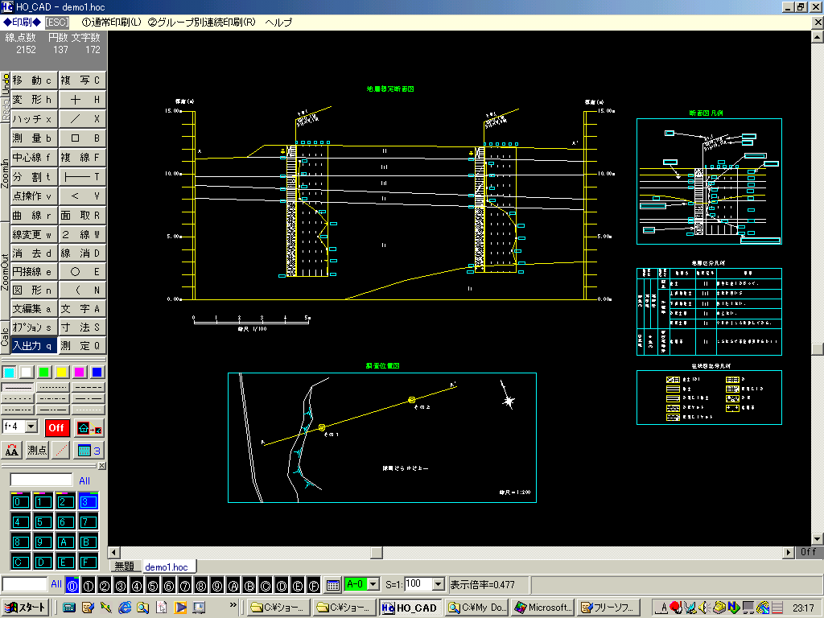The width and height of the screenshot is (824, 618).
Task: Select the 点操作 v point tool
Action: tap(34, 196)
